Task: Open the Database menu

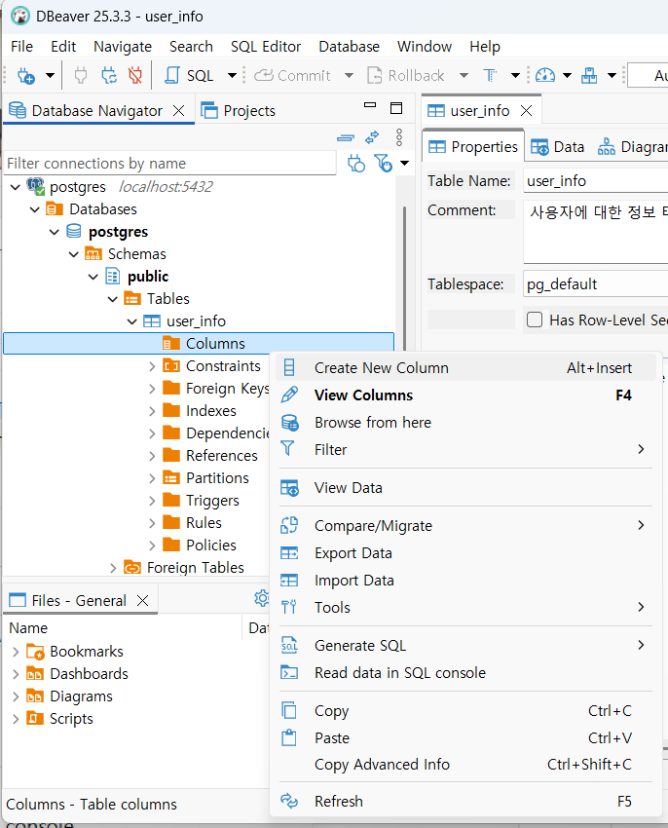Action: [x=349, y=47]
